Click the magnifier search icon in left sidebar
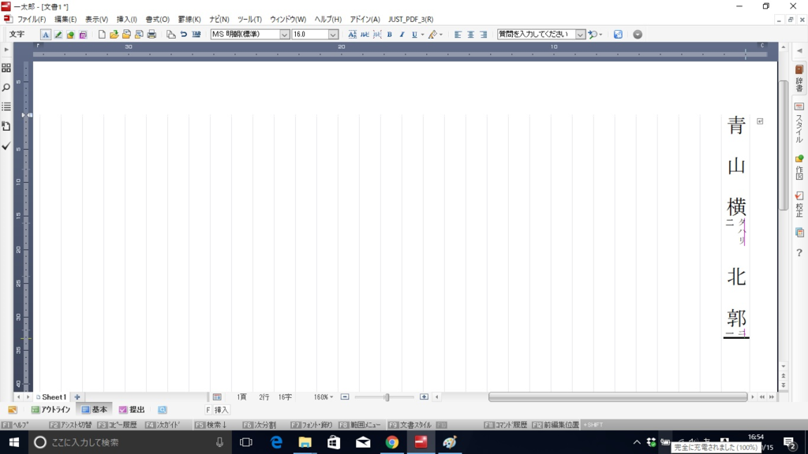Image resolution: width=808 pixels, height=454 pixels. [6, 87]
